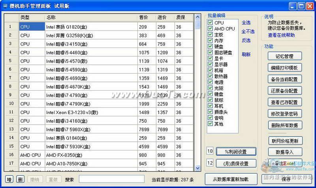Viewport: 316px width, 188px height.
Task: Click the 还原备份配置 button
Action: [x=284, y=91]
